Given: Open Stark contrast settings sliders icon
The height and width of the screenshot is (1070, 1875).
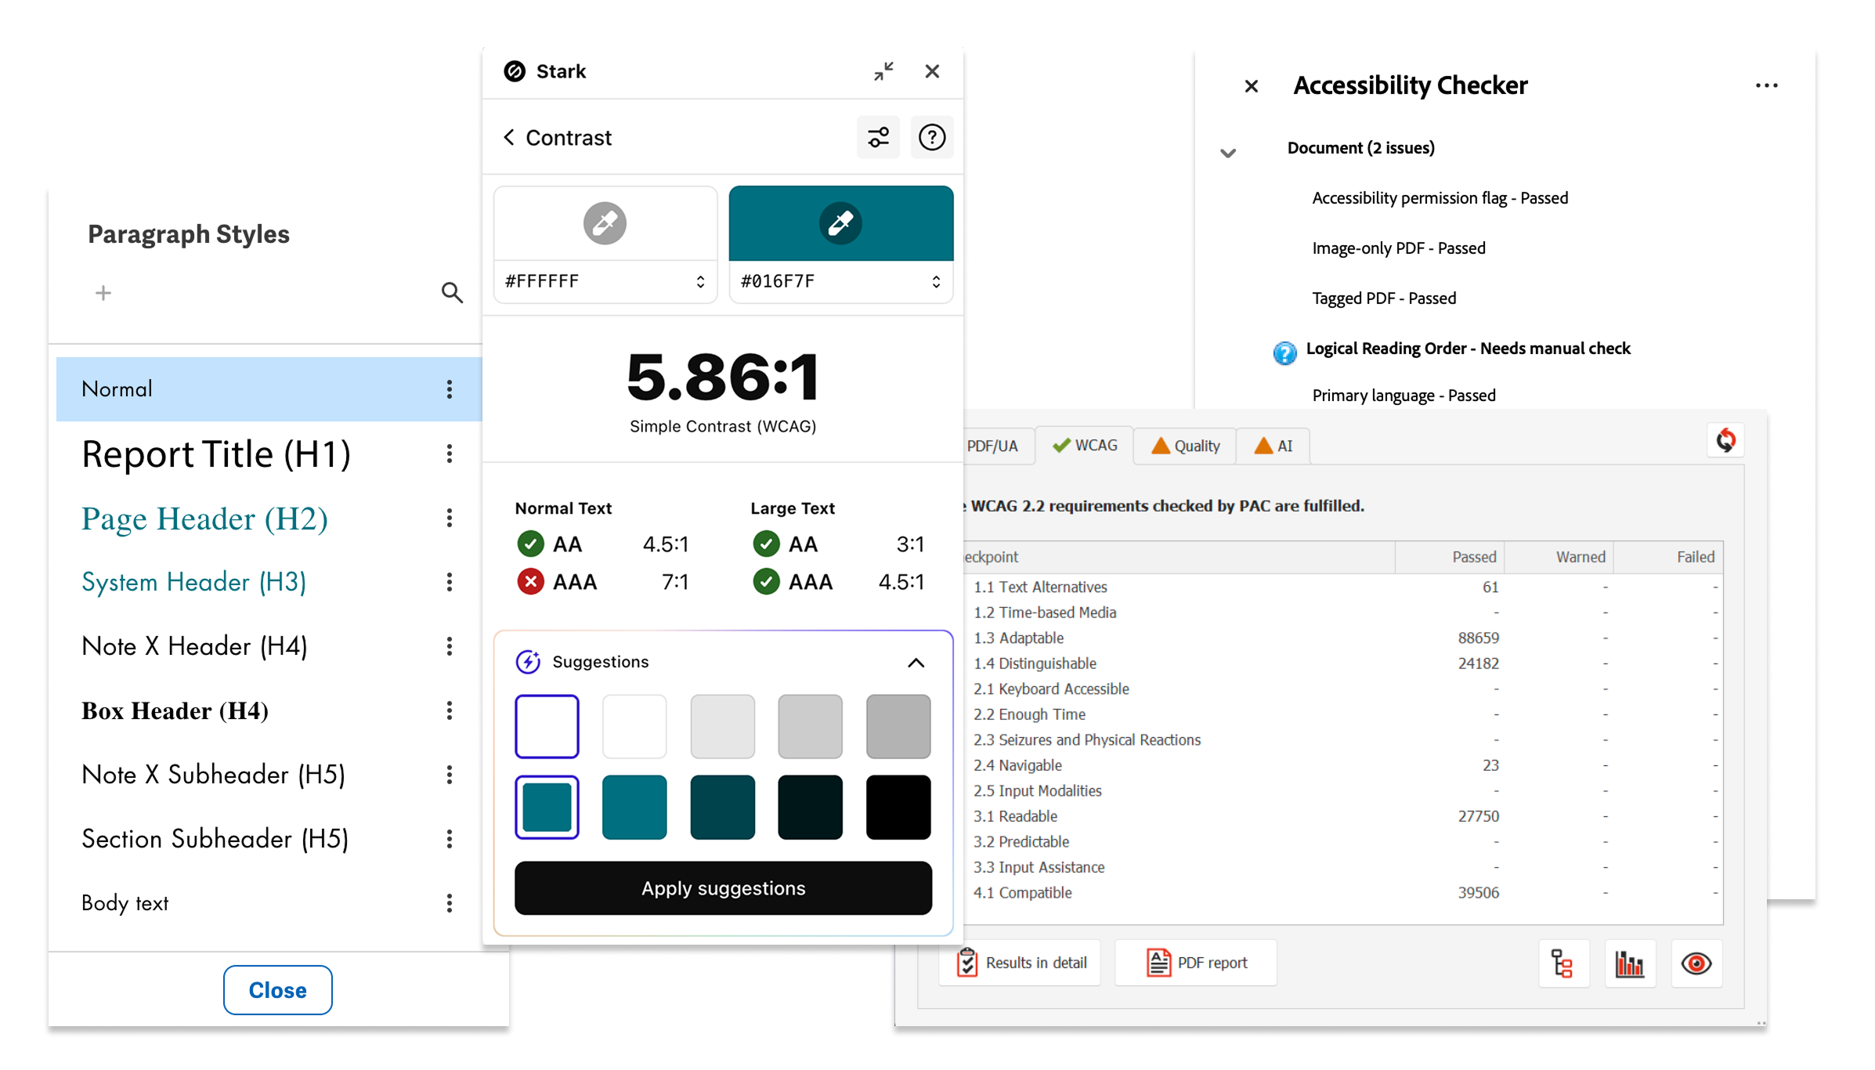Looking at the screenshot, I should (x=878, y=138).
